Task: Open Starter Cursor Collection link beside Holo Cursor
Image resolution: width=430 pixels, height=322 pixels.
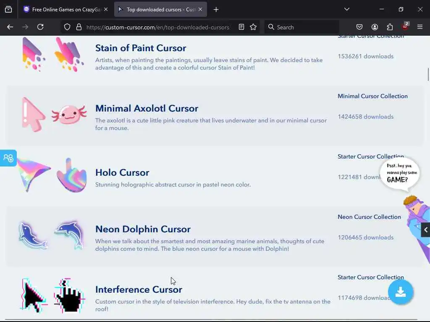Action: click(x=371, y=156)
